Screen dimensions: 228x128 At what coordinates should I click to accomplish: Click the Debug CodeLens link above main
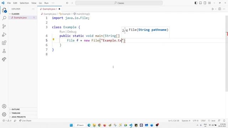(72, 32)
